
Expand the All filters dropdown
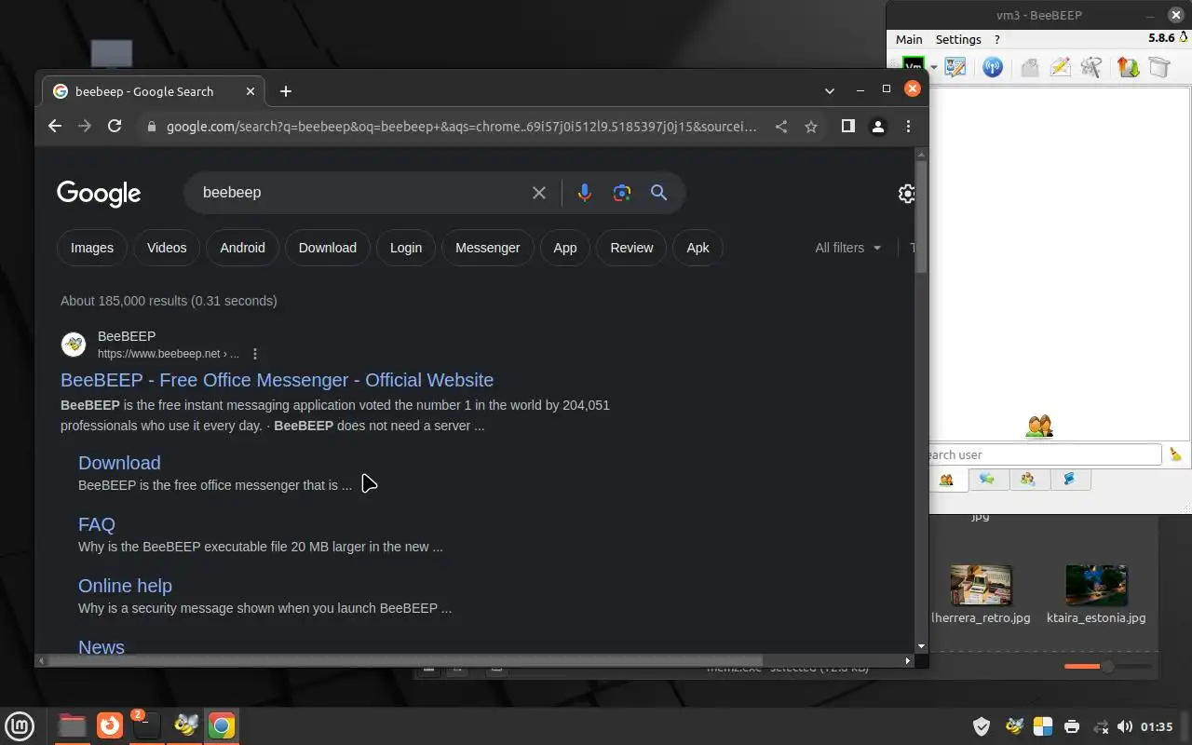(847, 248)
